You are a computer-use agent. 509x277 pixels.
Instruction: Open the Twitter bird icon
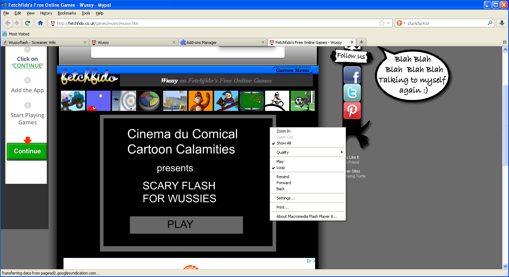pyautogui.click(x=352, y=93)
